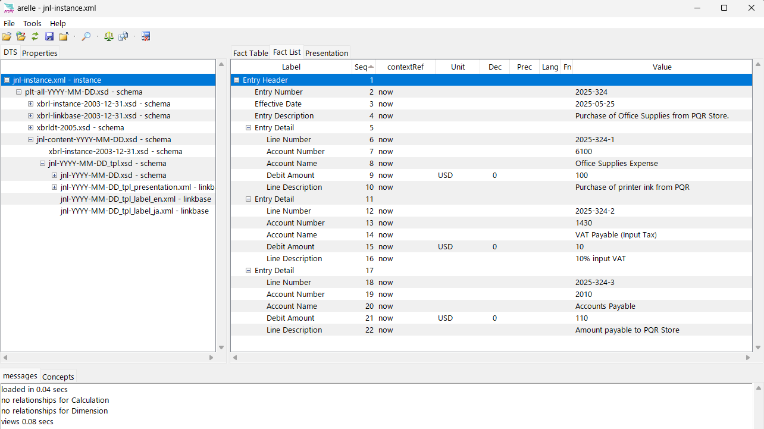The image size is (764, 429).
Task: Collapse the jnl-content-YYYY-MM-DD.xsd node
Action: (x=30, y=139)
